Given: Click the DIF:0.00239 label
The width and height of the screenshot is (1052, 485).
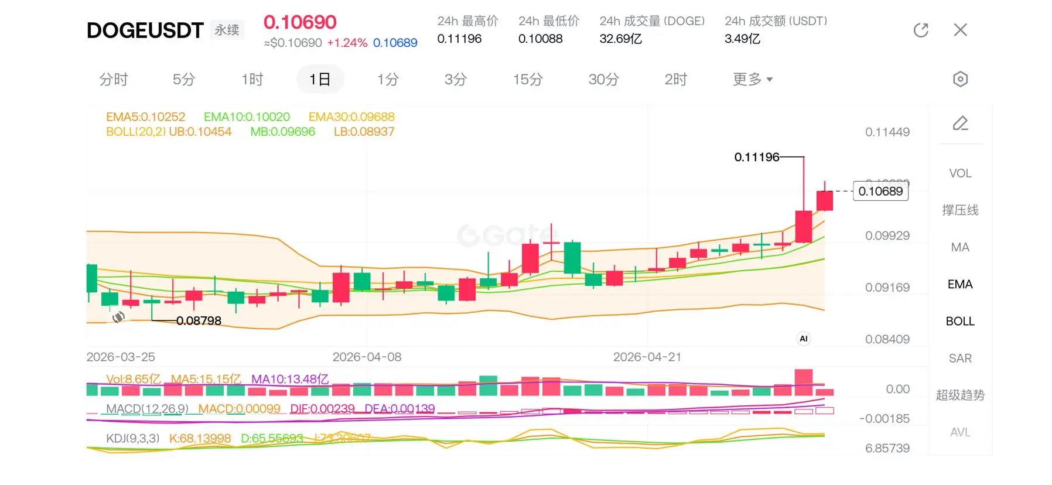Looking at the screenshot, I should (x=322, y=408).
